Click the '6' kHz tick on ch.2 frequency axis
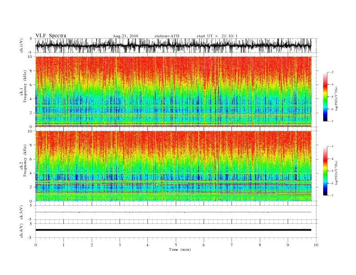Viewport: 356px width, 275px height. coord(31,159)
